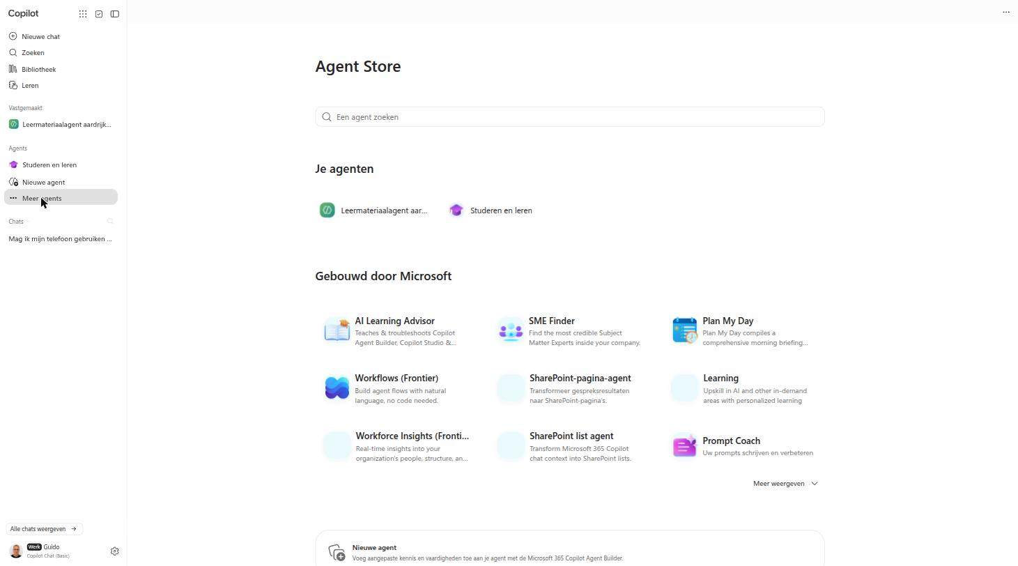This screenshot has width=1018, height=566.
Task: Click the green Leermateriaalagent icon in Je agenten
Action: tap(327, 210)
